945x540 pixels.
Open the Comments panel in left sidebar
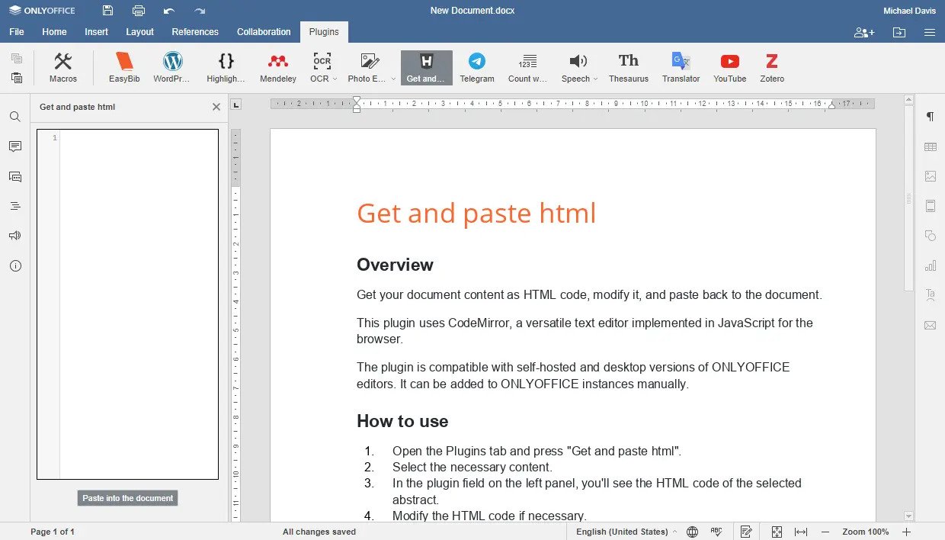(x=15, y=146)
